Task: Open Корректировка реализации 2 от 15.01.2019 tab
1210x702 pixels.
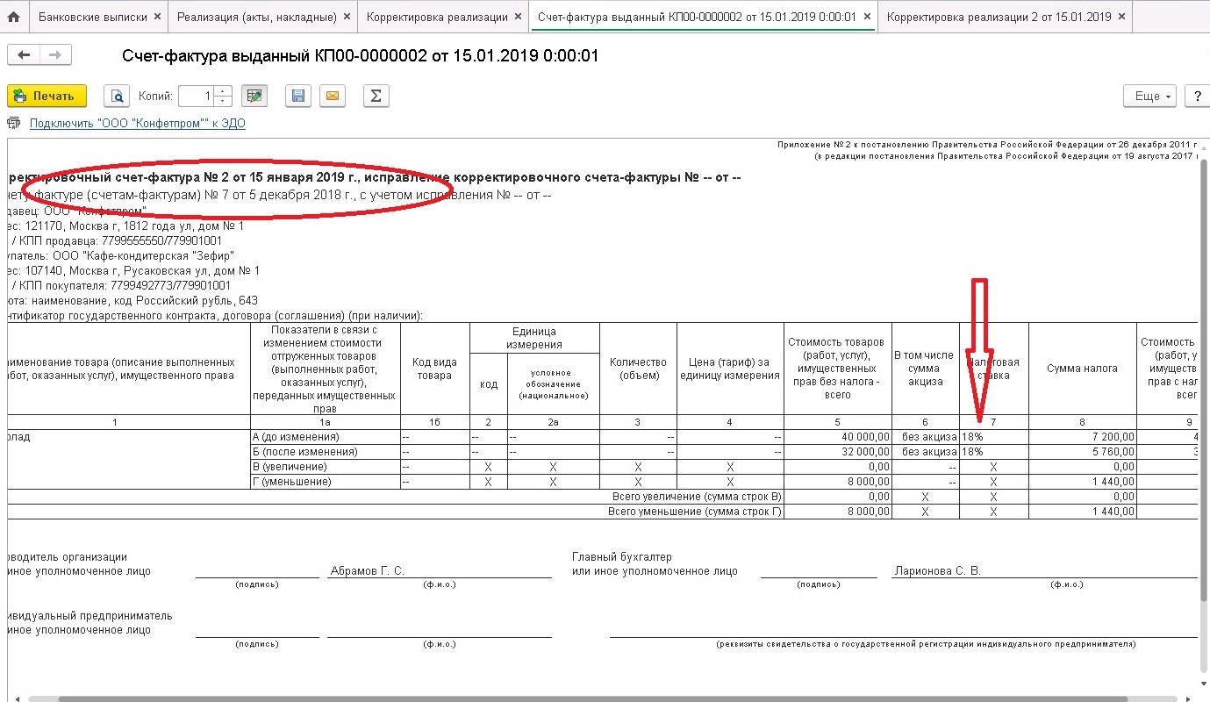Action: click(x=999, y=17)
